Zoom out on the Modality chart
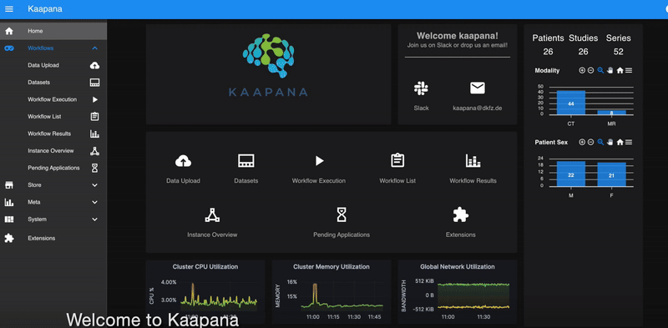The height and width of the screenshot is (328, 668). click(x=590, y=71)
